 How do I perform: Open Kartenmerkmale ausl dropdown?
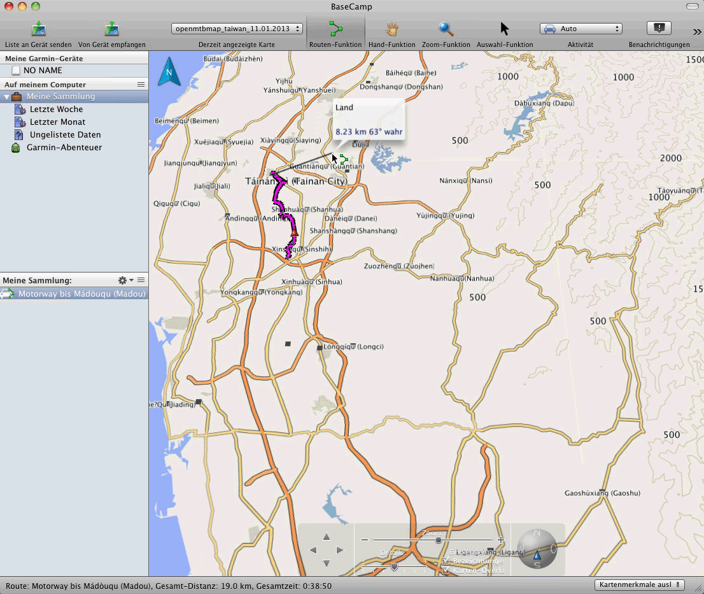coord(640,584)
